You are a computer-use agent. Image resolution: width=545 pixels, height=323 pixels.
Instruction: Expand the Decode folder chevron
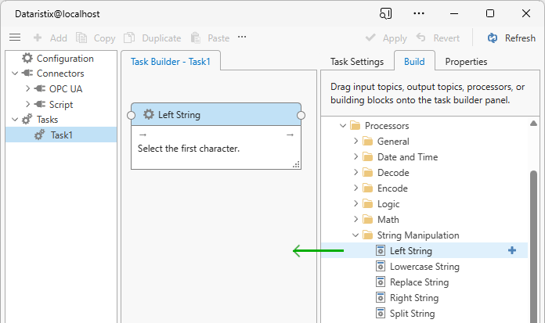(356, 172)
